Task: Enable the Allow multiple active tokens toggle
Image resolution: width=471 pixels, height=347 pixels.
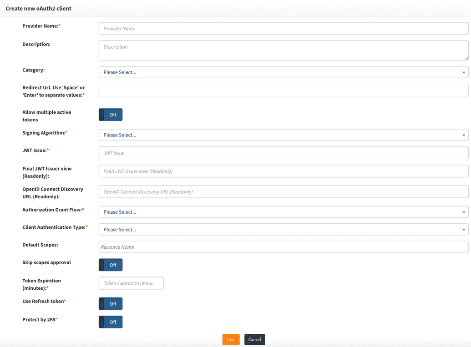Action: coord(110,115)
